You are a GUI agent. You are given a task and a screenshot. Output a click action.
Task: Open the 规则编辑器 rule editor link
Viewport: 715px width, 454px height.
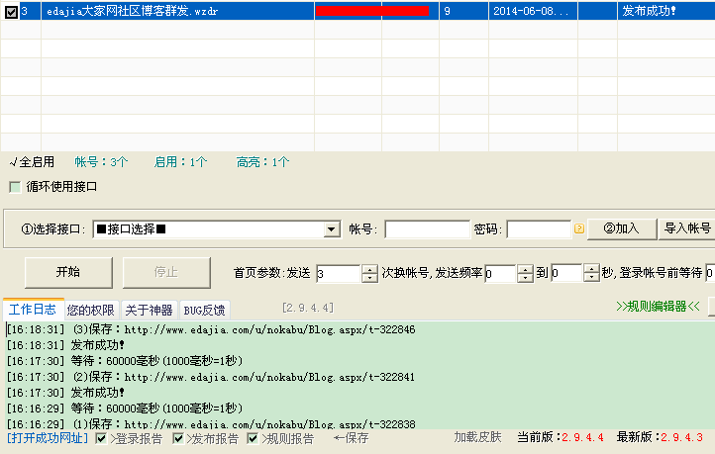[x=658, y=307]
